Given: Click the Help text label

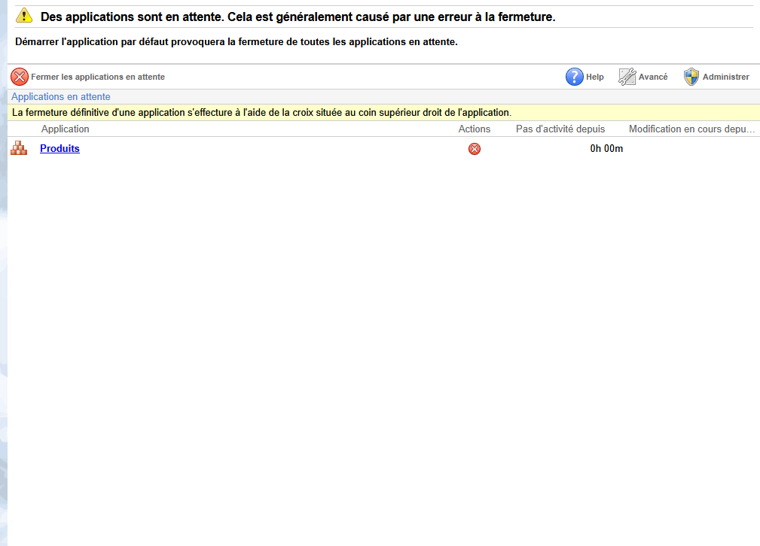Looking at the screenshot, I should point(595,77).
